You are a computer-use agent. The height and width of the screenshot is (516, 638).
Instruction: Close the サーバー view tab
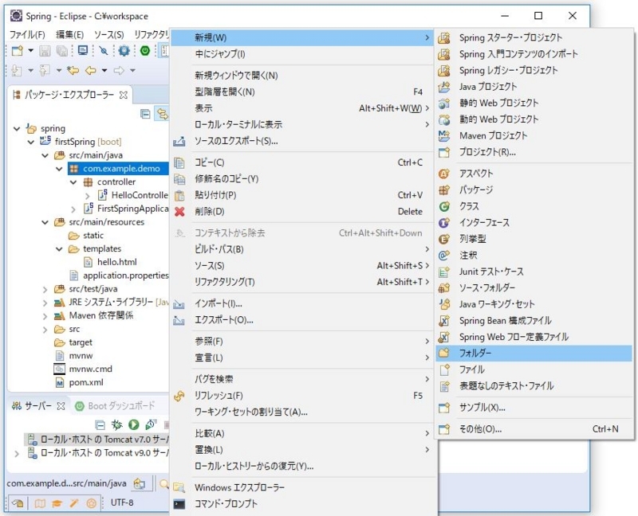pos(61,406)
